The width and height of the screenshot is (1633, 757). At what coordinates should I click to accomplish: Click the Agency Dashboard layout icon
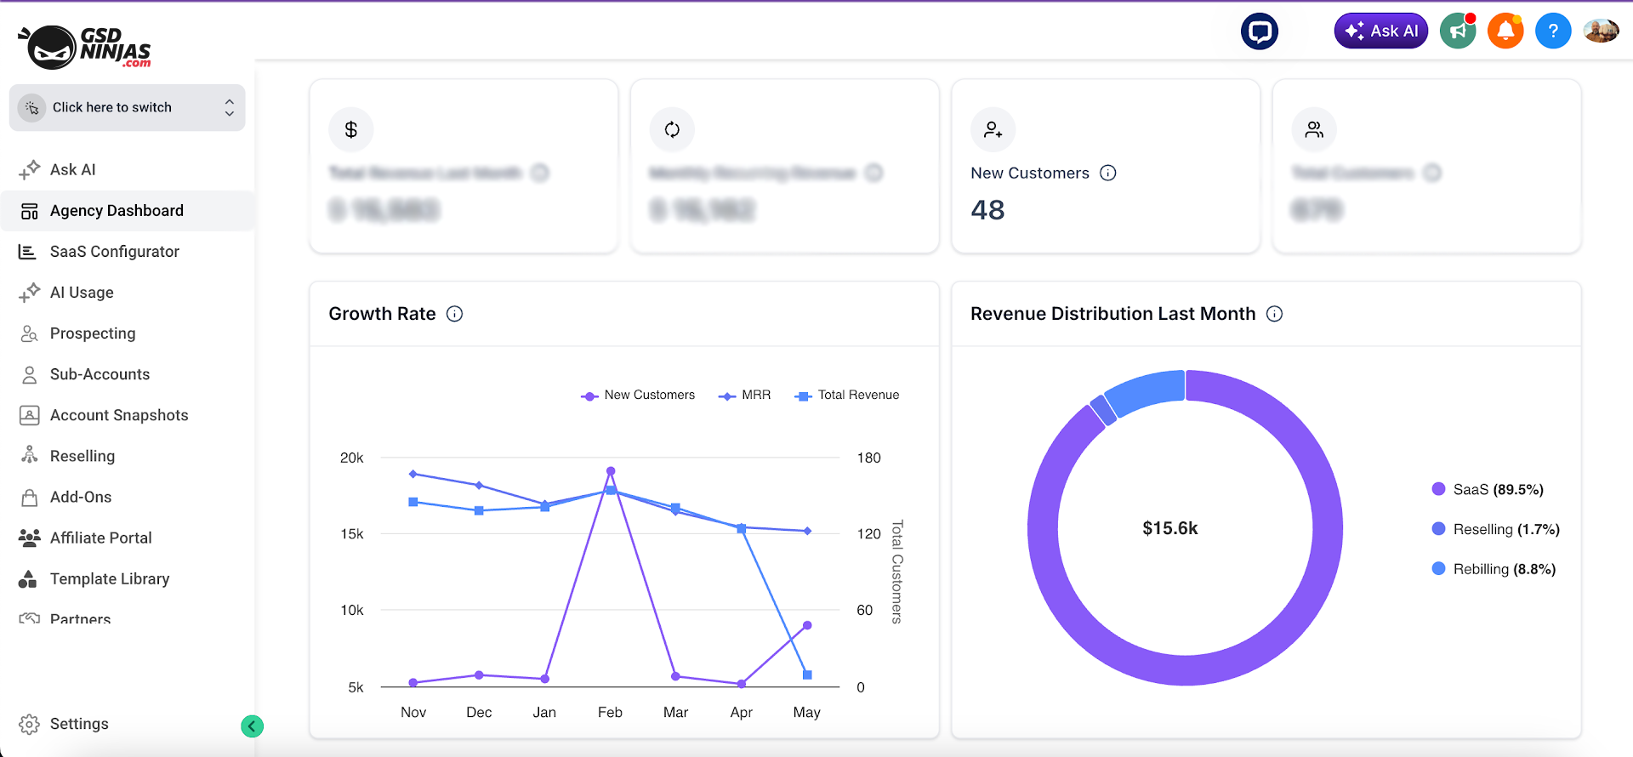pos(29,211)
